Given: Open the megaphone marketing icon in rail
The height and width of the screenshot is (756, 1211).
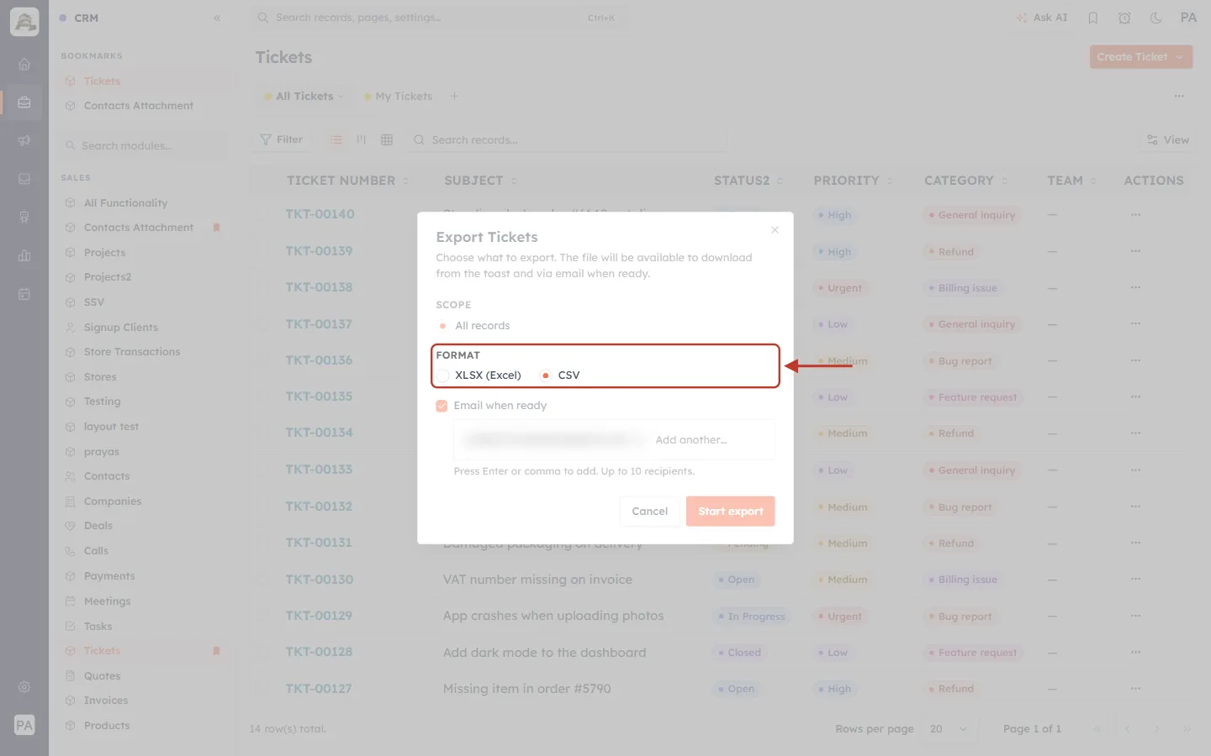Looking at the screenshot, I should tap(24, 140).
